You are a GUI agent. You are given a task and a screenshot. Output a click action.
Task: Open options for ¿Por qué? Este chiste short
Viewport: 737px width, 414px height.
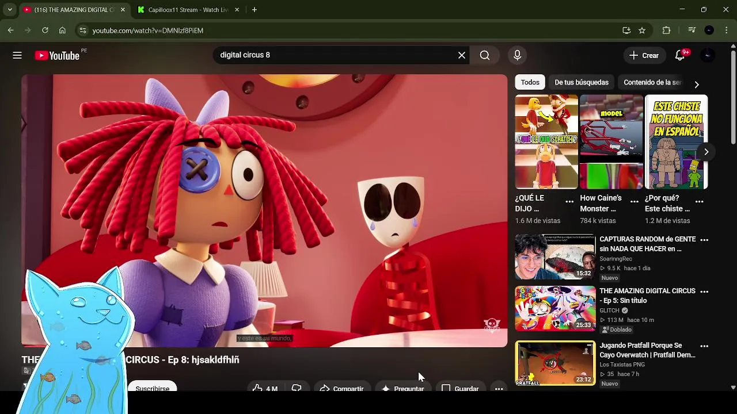700,202
